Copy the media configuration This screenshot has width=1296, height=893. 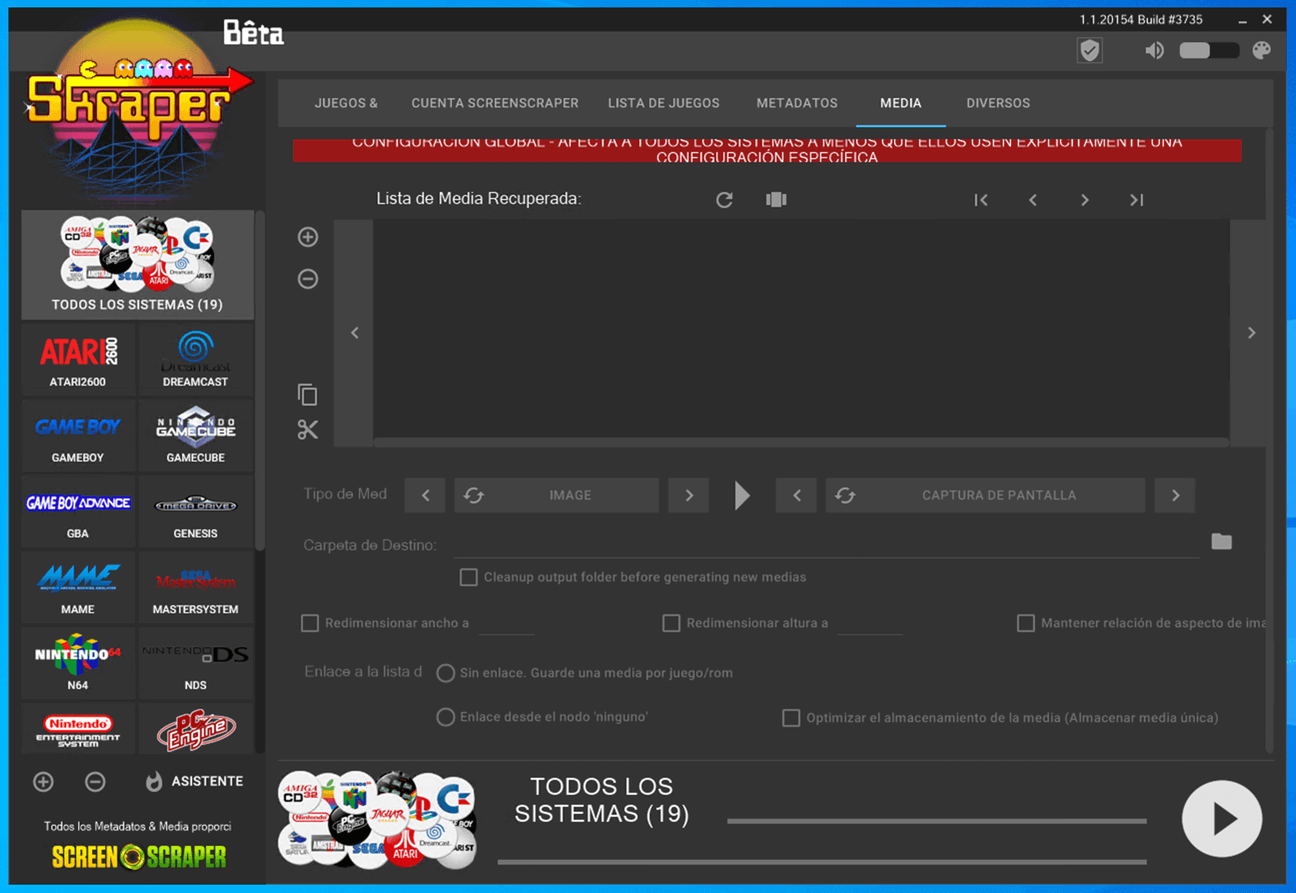tap(308, 395)
